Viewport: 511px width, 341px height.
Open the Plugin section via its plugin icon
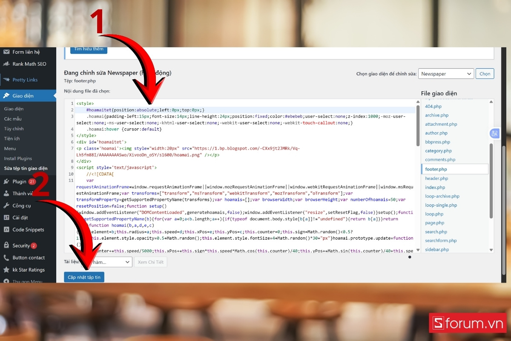pyautogui.click(x=7, y=181)
